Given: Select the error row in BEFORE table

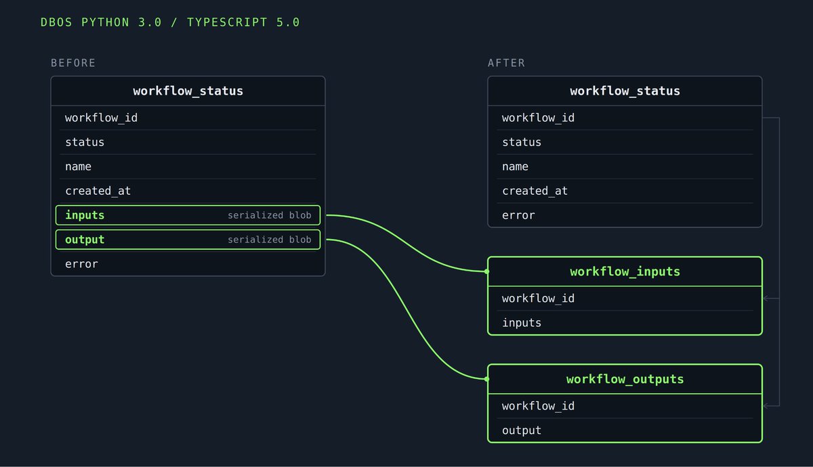Looking at the screenshot, I should point(188,264).
